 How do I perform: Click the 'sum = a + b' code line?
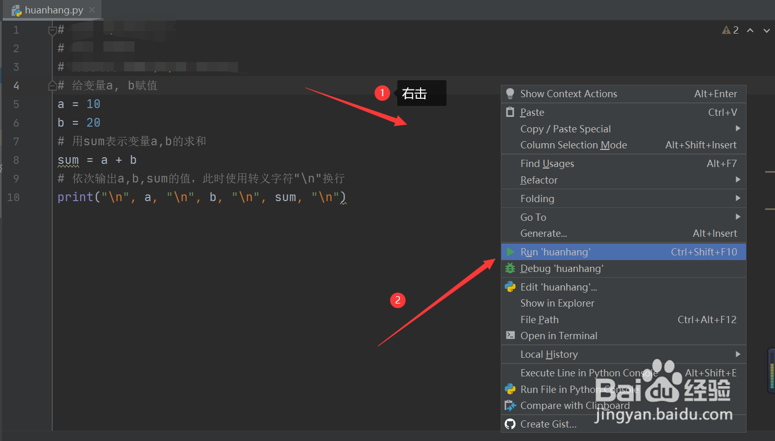point(97,160)
